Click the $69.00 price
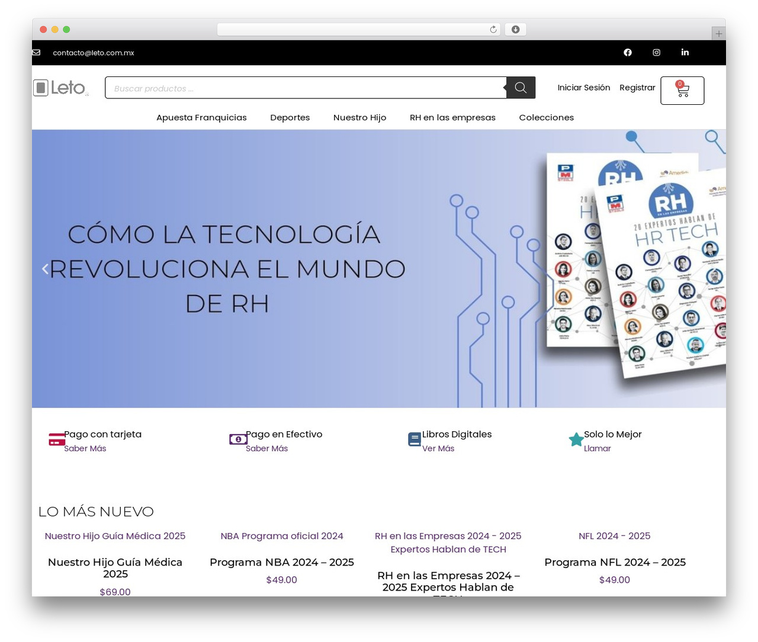The width and height of the screenshot is (758, 642). coord(115,592)
